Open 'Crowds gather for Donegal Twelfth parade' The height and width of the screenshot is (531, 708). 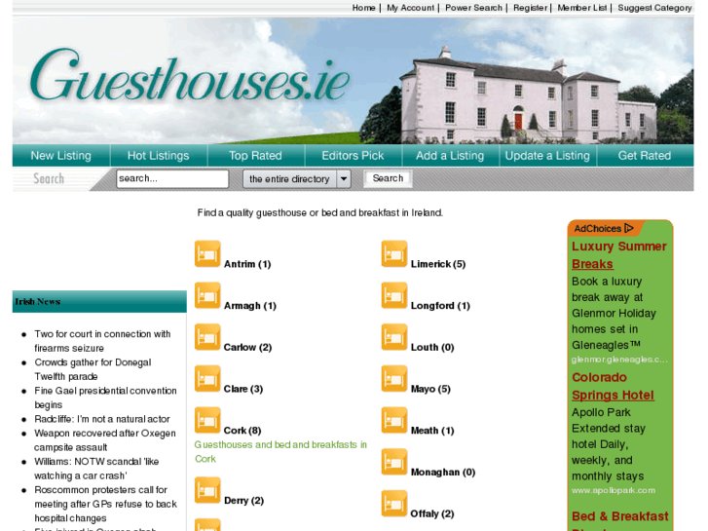coord(93,369)
